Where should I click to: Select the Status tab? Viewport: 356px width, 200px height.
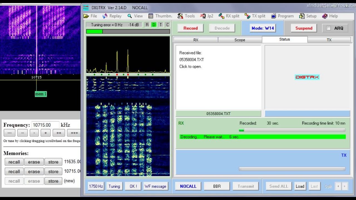(285, 39)
